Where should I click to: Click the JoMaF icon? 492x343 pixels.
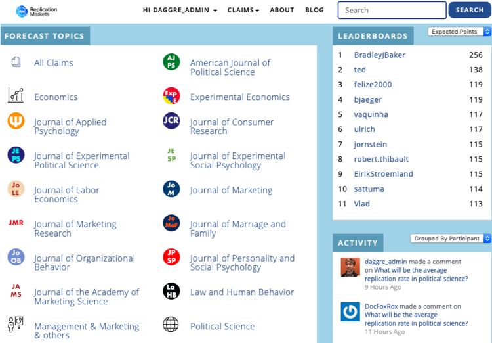click(171, 223)
